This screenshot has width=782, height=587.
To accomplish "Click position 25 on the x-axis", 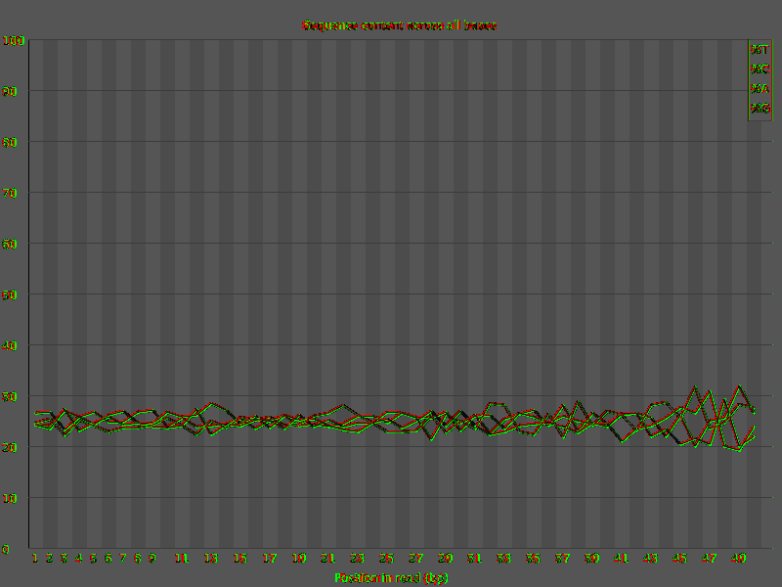I will 387,559.
